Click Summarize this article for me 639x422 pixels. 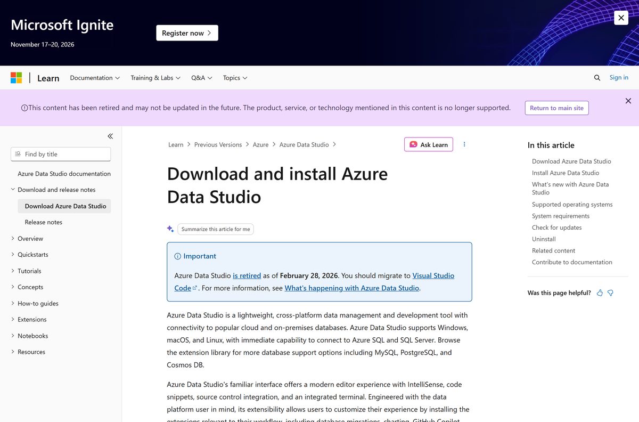pyautogui.click(x=216, y=229)
